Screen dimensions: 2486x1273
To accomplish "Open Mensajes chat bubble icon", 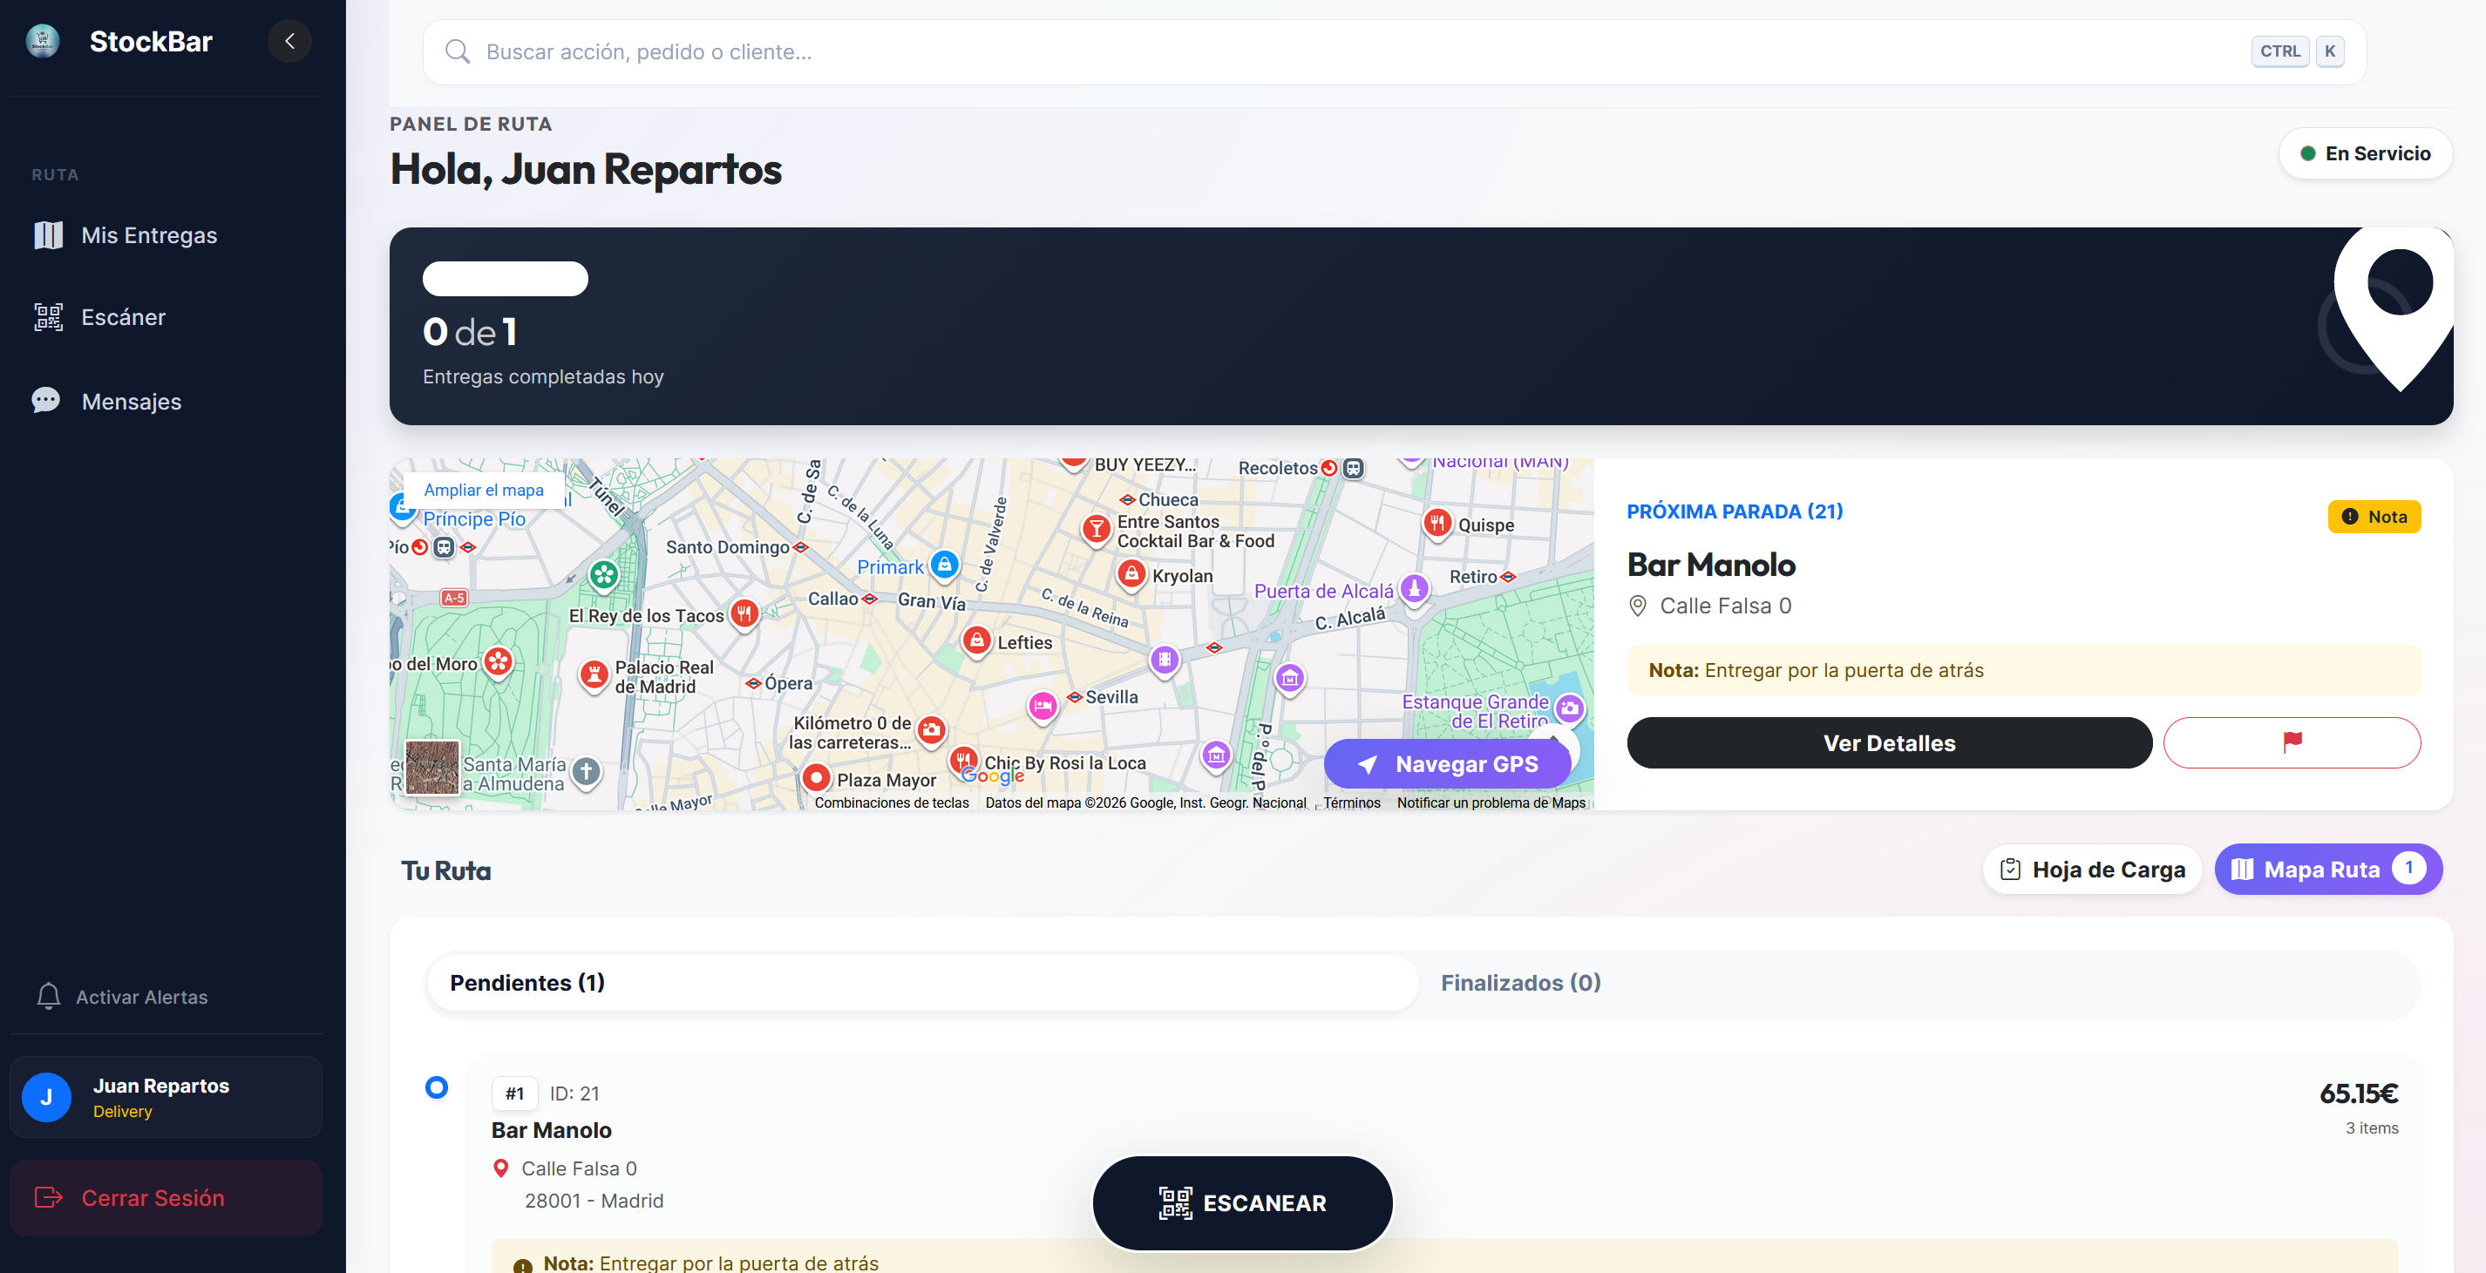I will tap(46, 400).
